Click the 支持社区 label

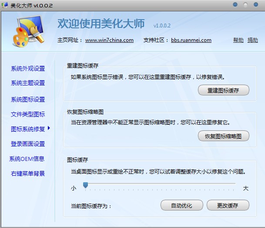156,40
